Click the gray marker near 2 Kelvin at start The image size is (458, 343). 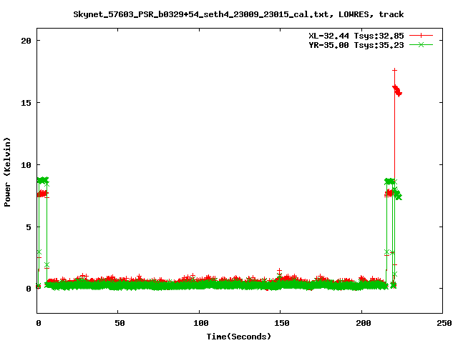47,265
